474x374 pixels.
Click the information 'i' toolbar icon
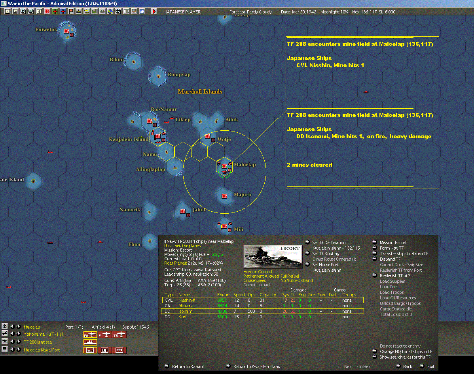39,11
